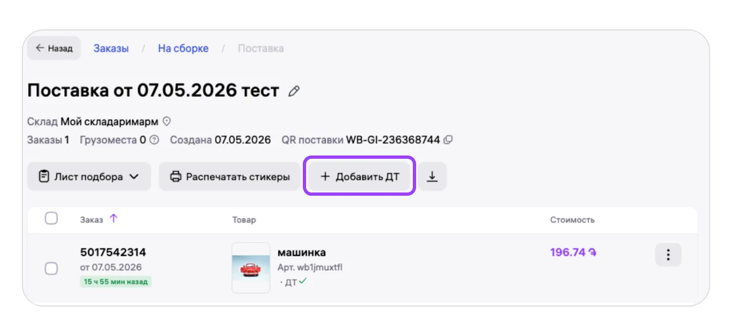Tick the select-all checkbox in the table header
This screenshot has width=732, height=336.
[51, 219]
